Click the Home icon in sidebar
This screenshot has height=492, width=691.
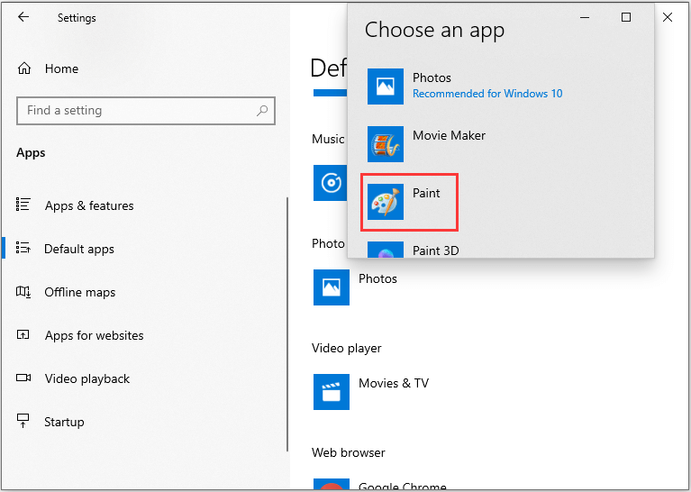coord(24,68)
